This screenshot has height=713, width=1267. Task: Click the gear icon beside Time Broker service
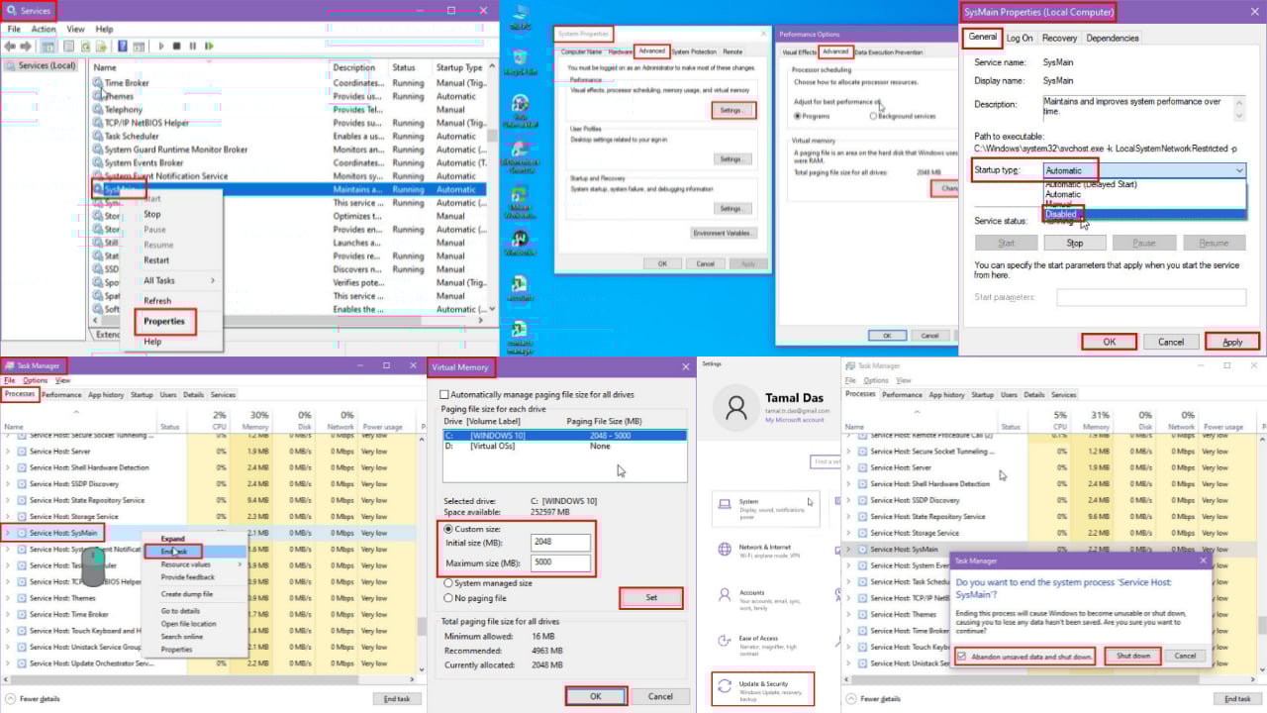(97, 83)
